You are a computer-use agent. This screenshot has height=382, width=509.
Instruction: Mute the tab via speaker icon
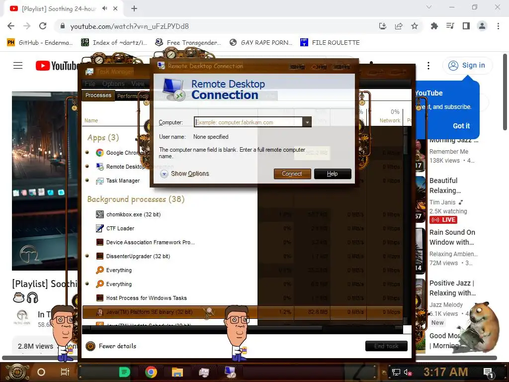click(104, 8)
